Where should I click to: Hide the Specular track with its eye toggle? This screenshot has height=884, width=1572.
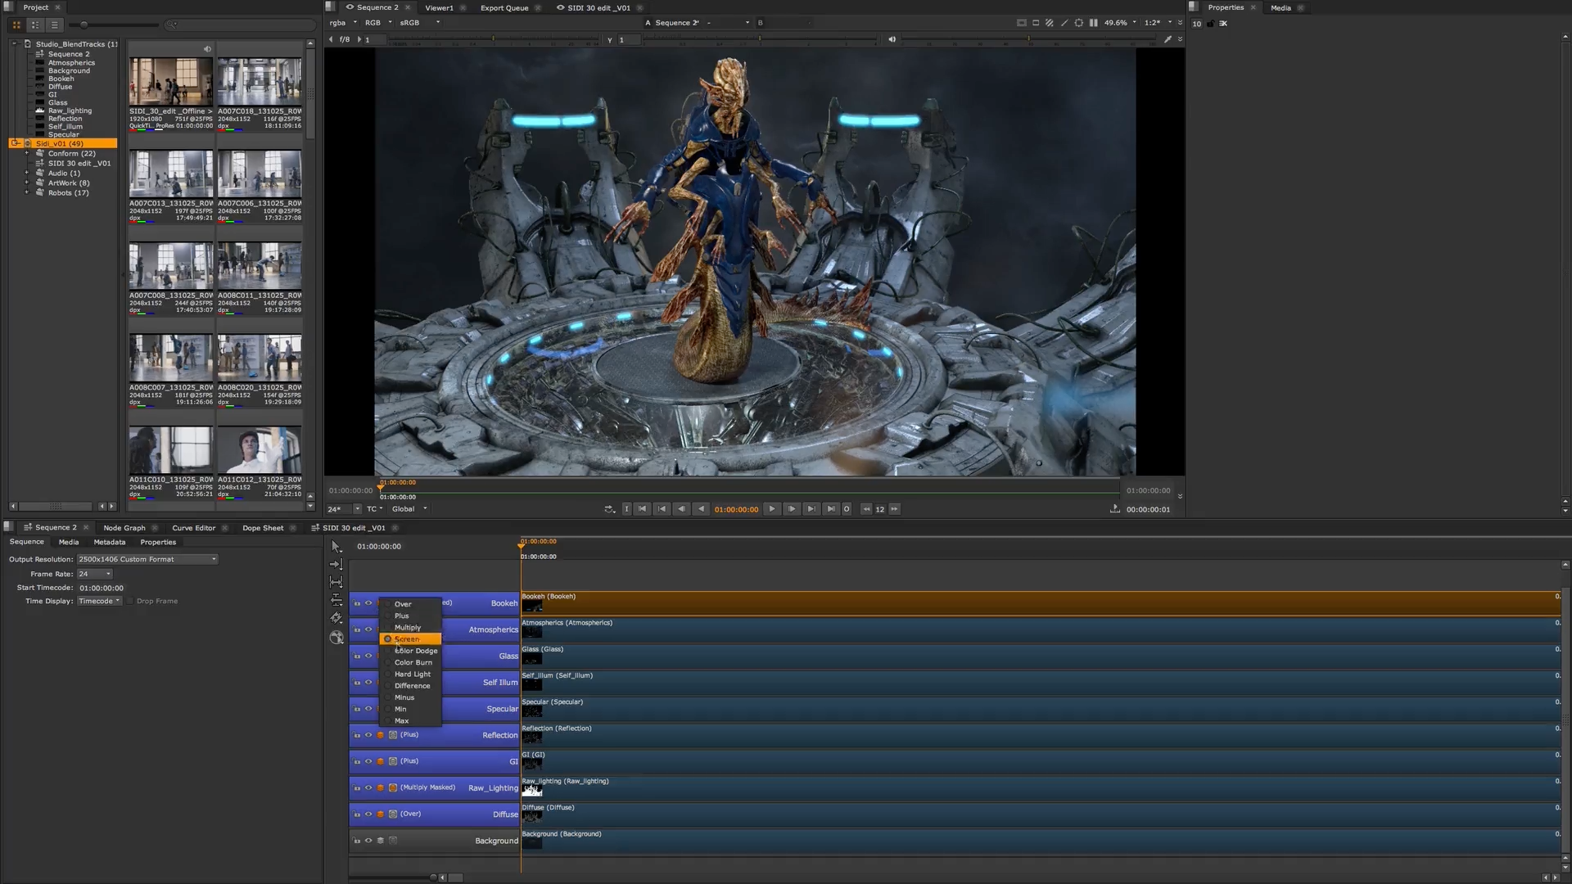click(x=368, y=709)
